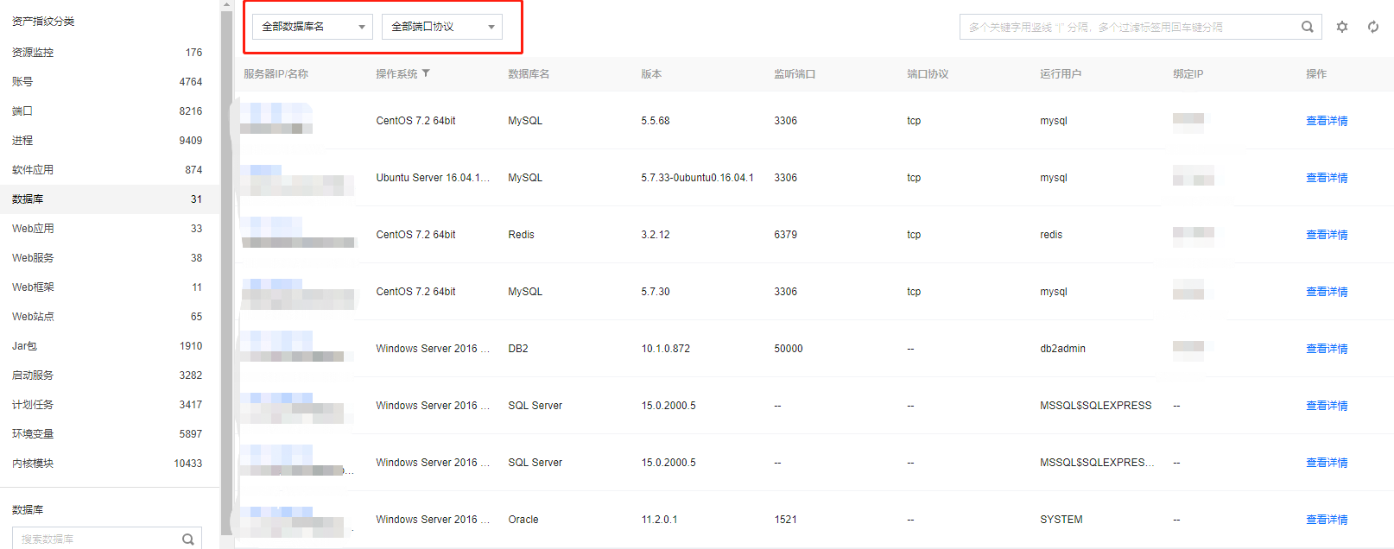1394x549 pixels.
Task: Select 内核模块 in the sidebar list
Action: pyautogui.click(x=33, y=464)
